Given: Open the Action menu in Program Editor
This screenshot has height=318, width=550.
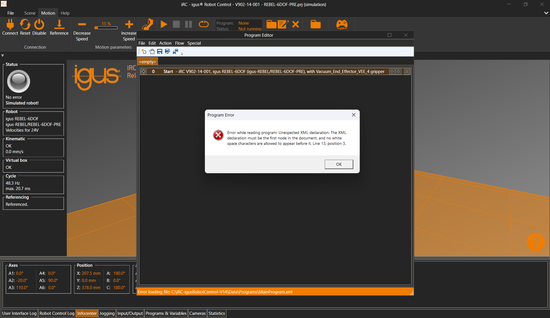Looking at the screenshot, I should (x=165, y=43).
